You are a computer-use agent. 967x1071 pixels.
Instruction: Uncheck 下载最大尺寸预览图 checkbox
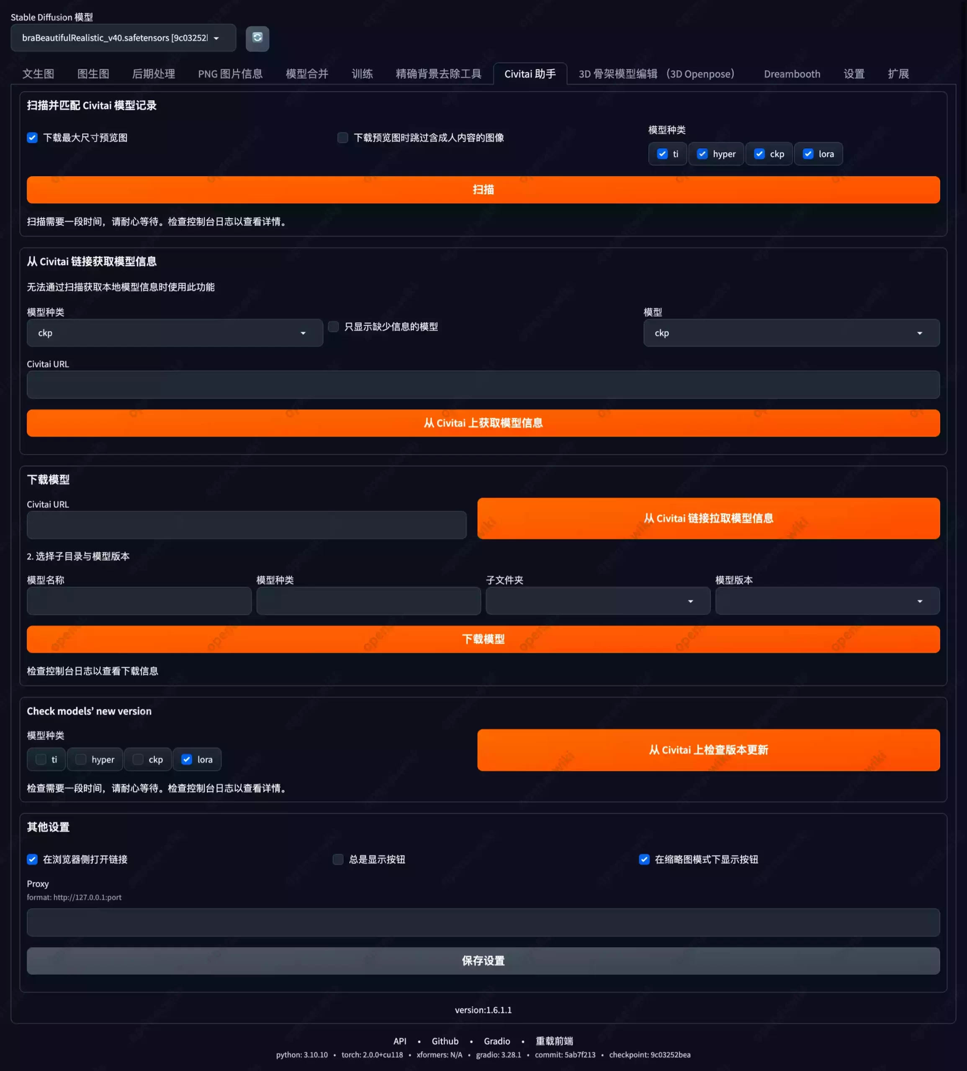point(32,138)
